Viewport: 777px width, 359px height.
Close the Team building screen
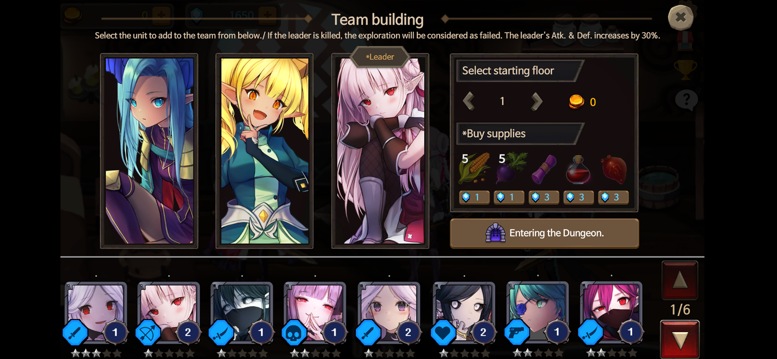tap(681, 18)
